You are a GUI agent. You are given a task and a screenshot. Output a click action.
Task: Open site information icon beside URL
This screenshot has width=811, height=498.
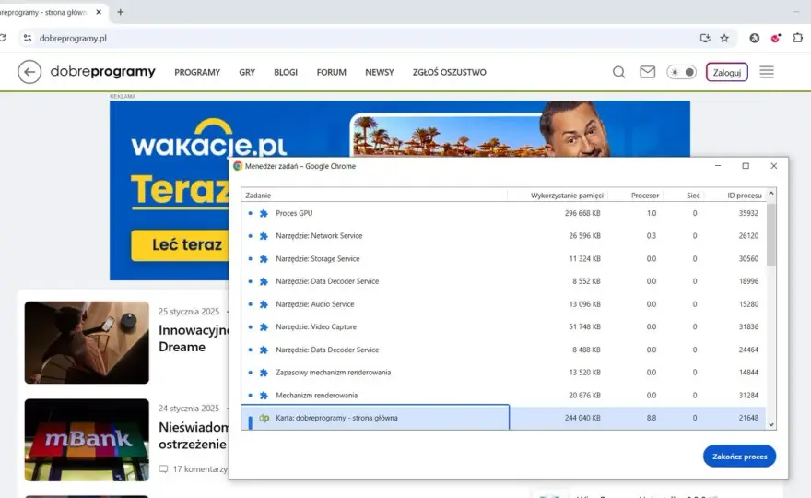point(28,38)
